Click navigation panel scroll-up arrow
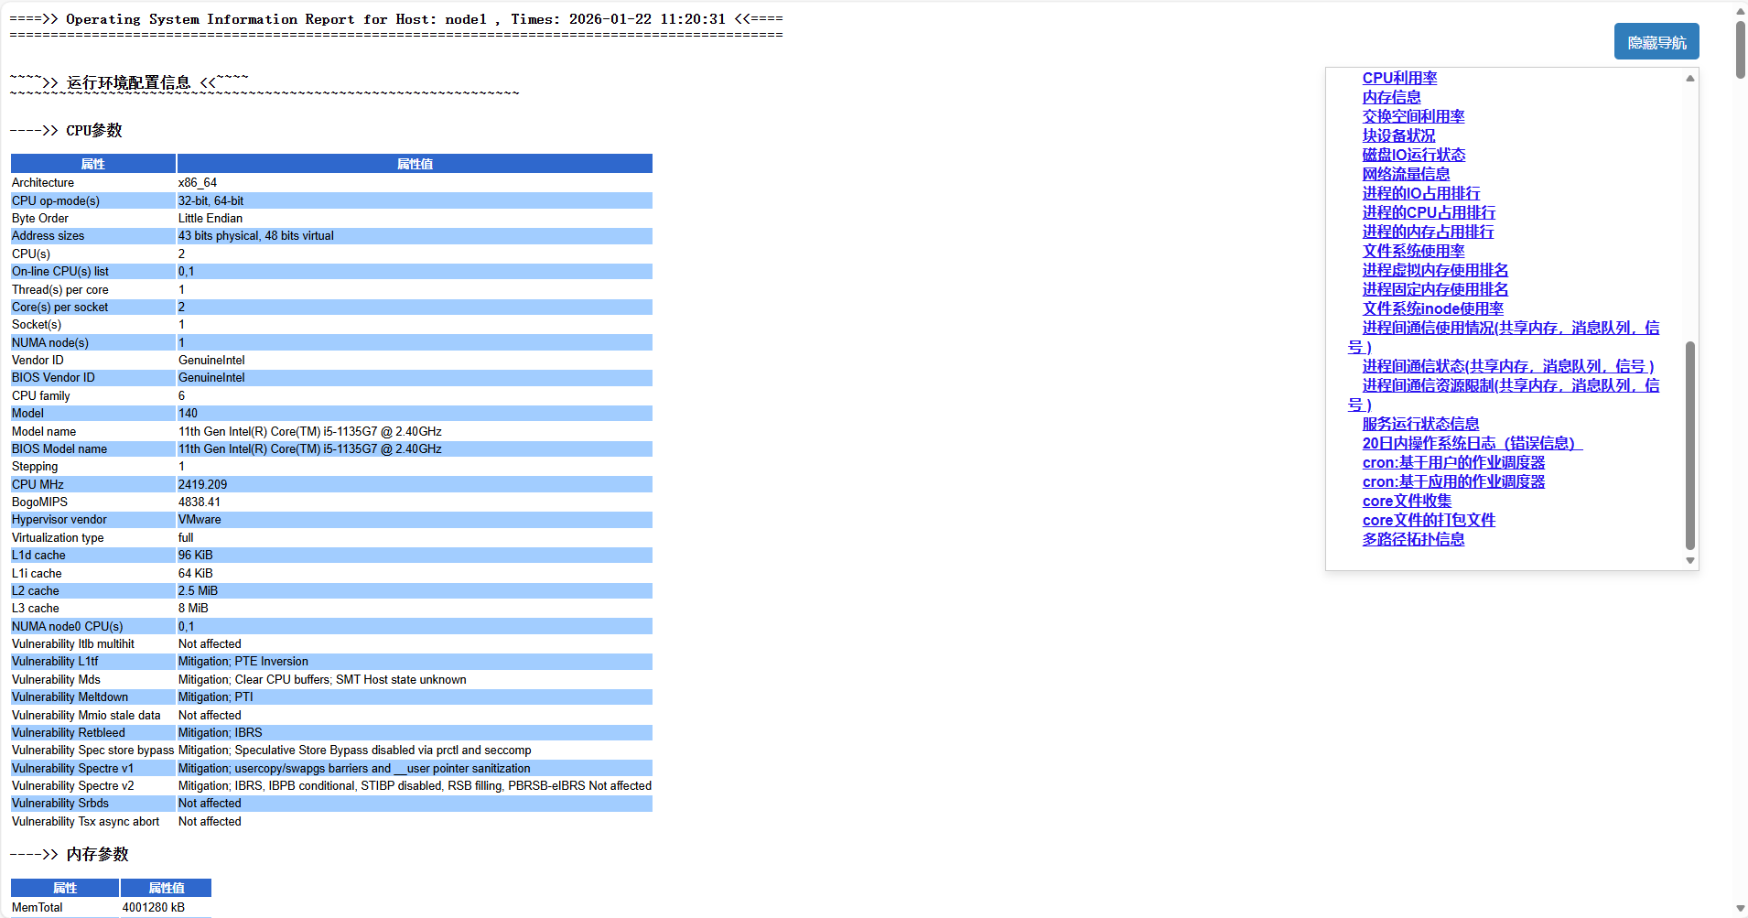The image size is (1748, 918). point(1690,79)
